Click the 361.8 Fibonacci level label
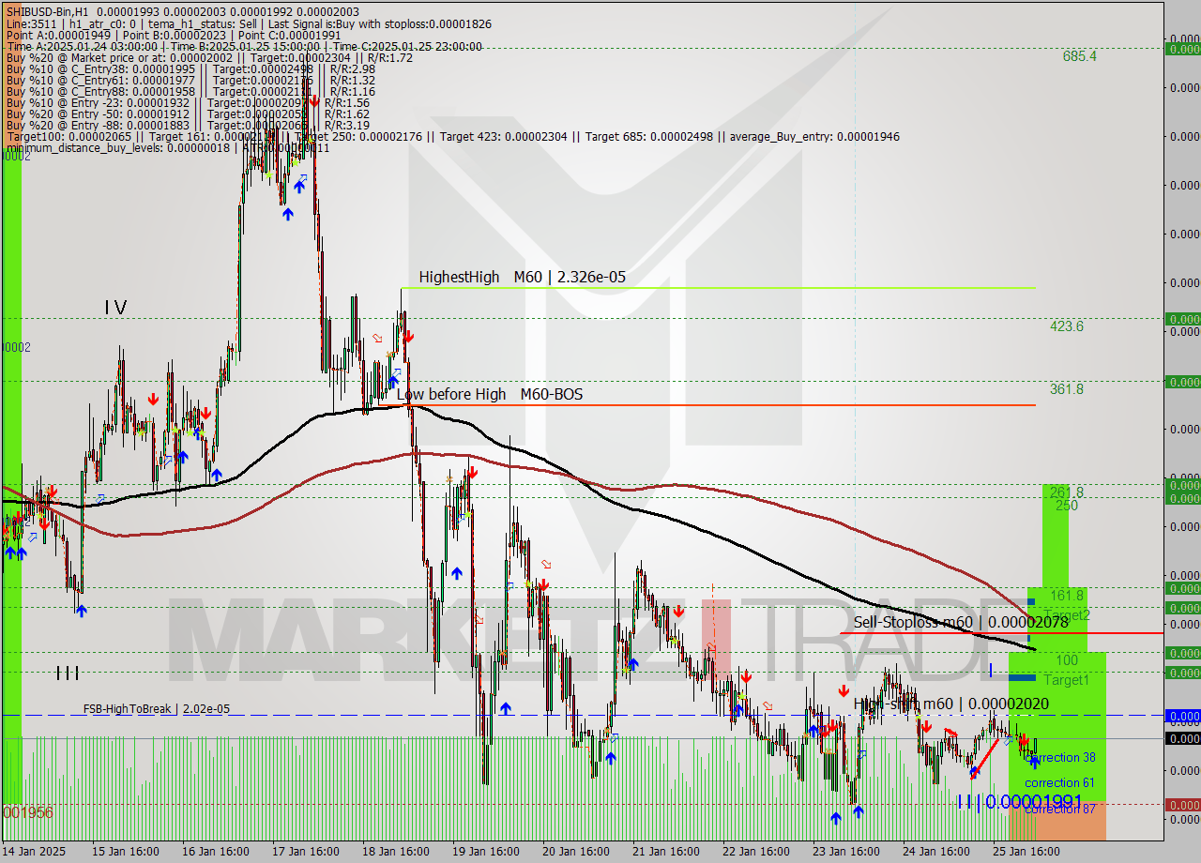Image resolution: width=1201 pixels, height=863 pixels. pyautogui.click(x=1067, y=388)
